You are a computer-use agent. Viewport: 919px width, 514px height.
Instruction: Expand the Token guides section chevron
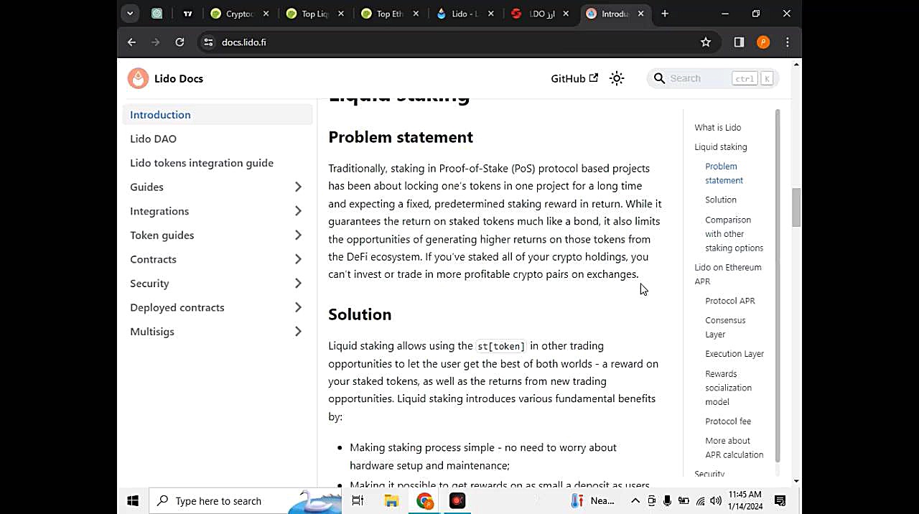[x=298, y=235]
